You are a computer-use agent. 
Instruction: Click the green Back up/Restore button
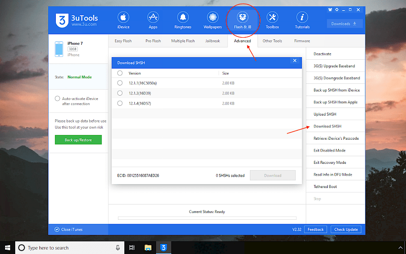coord(78,140)
